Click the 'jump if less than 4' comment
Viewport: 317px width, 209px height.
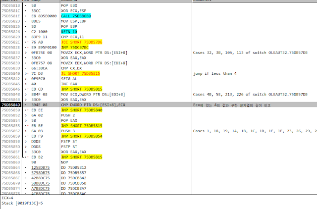coord(214,73)
